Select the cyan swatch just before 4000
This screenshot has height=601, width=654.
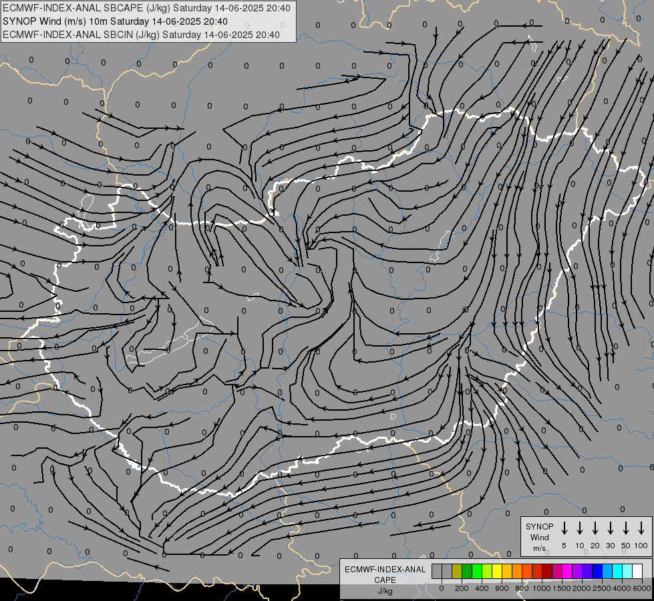tap(617, 572)
